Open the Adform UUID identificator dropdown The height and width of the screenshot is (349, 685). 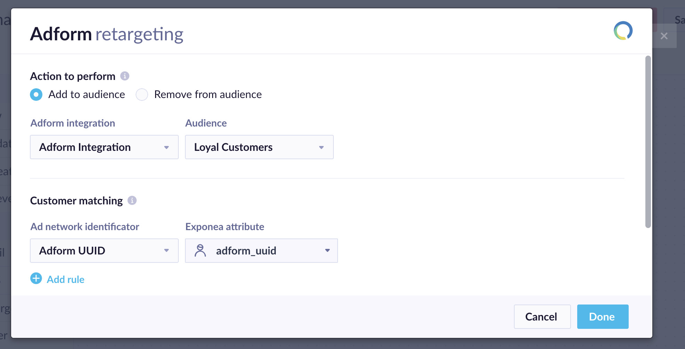(104, 251)
